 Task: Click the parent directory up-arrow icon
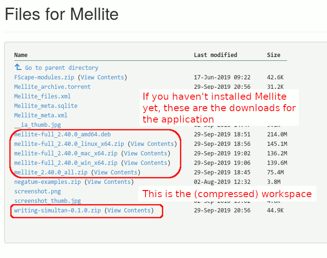(18, 67)
